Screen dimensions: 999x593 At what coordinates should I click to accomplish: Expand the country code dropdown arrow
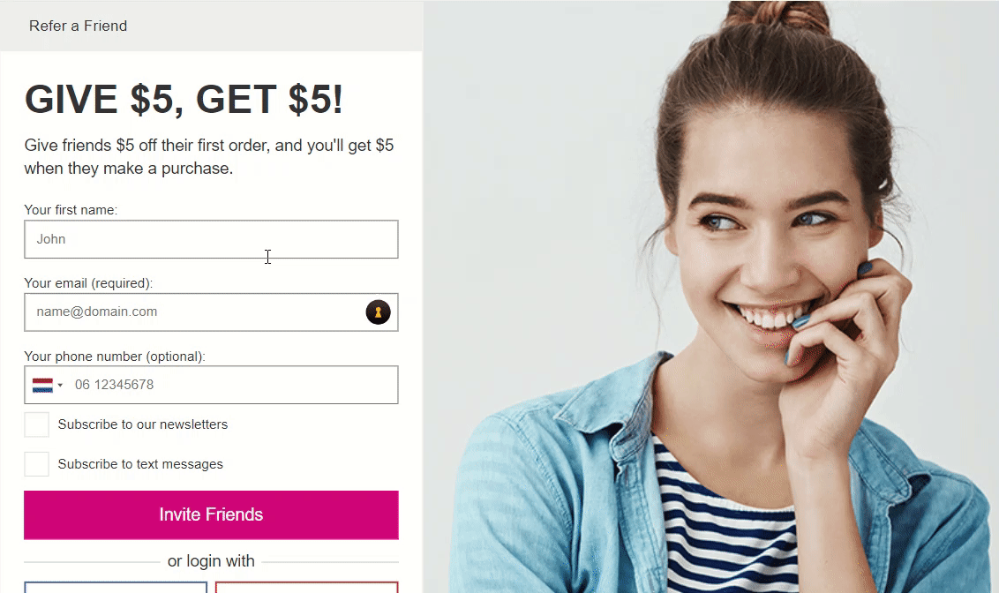tap(60, 386)
